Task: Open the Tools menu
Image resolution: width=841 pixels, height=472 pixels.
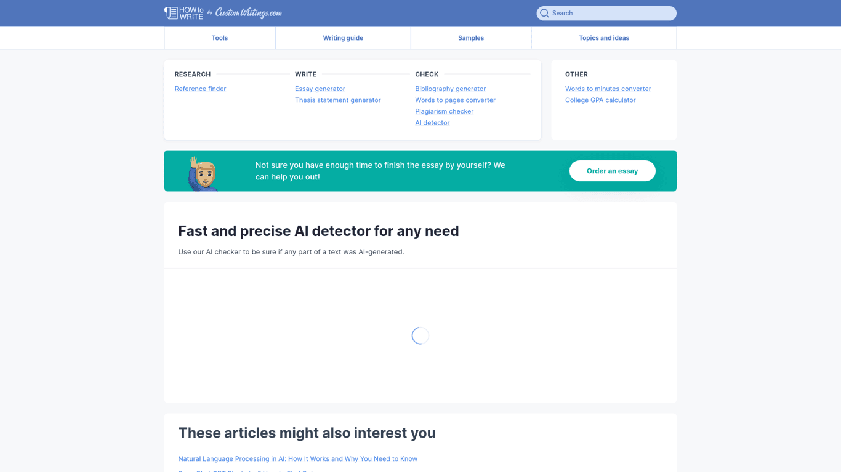Action: tap(220, 37)
